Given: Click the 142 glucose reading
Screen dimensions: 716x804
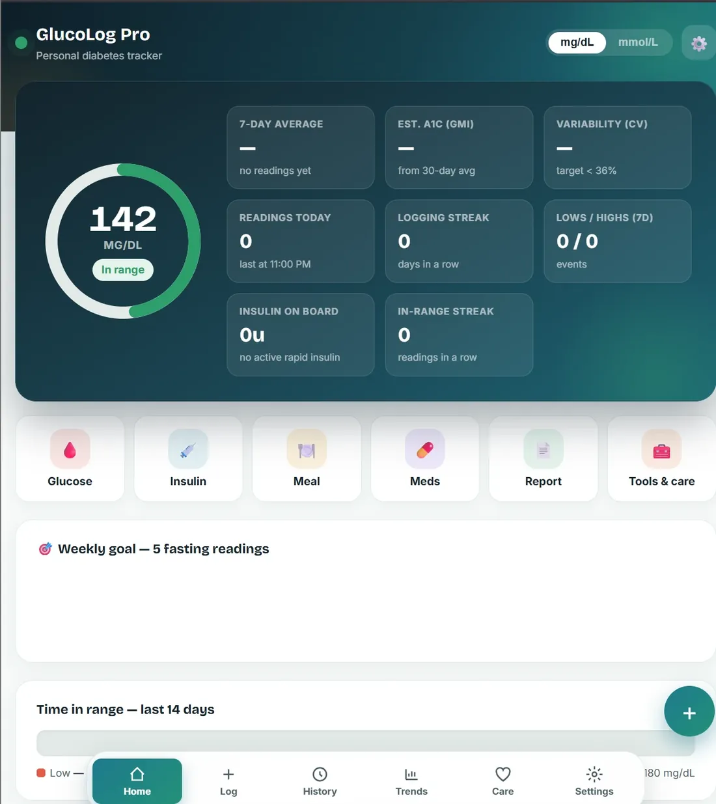Looking at the screenshot, I should pos(123,219).
